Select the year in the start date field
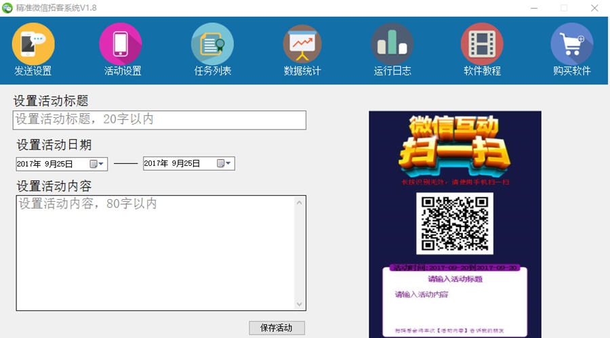This screenshot has height=338, width=610. (28, 164)
